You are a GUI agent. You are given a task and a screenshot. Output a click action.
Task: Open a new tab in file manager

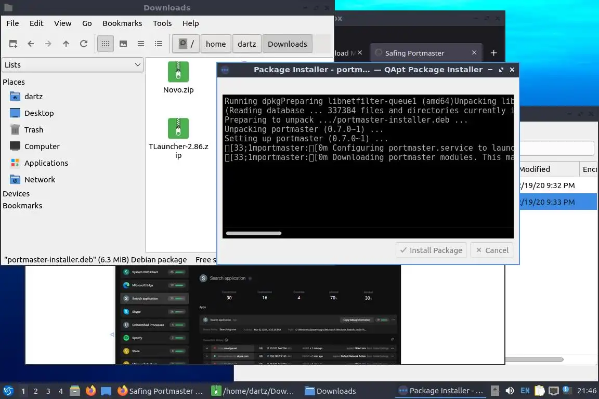coord(13,44)
